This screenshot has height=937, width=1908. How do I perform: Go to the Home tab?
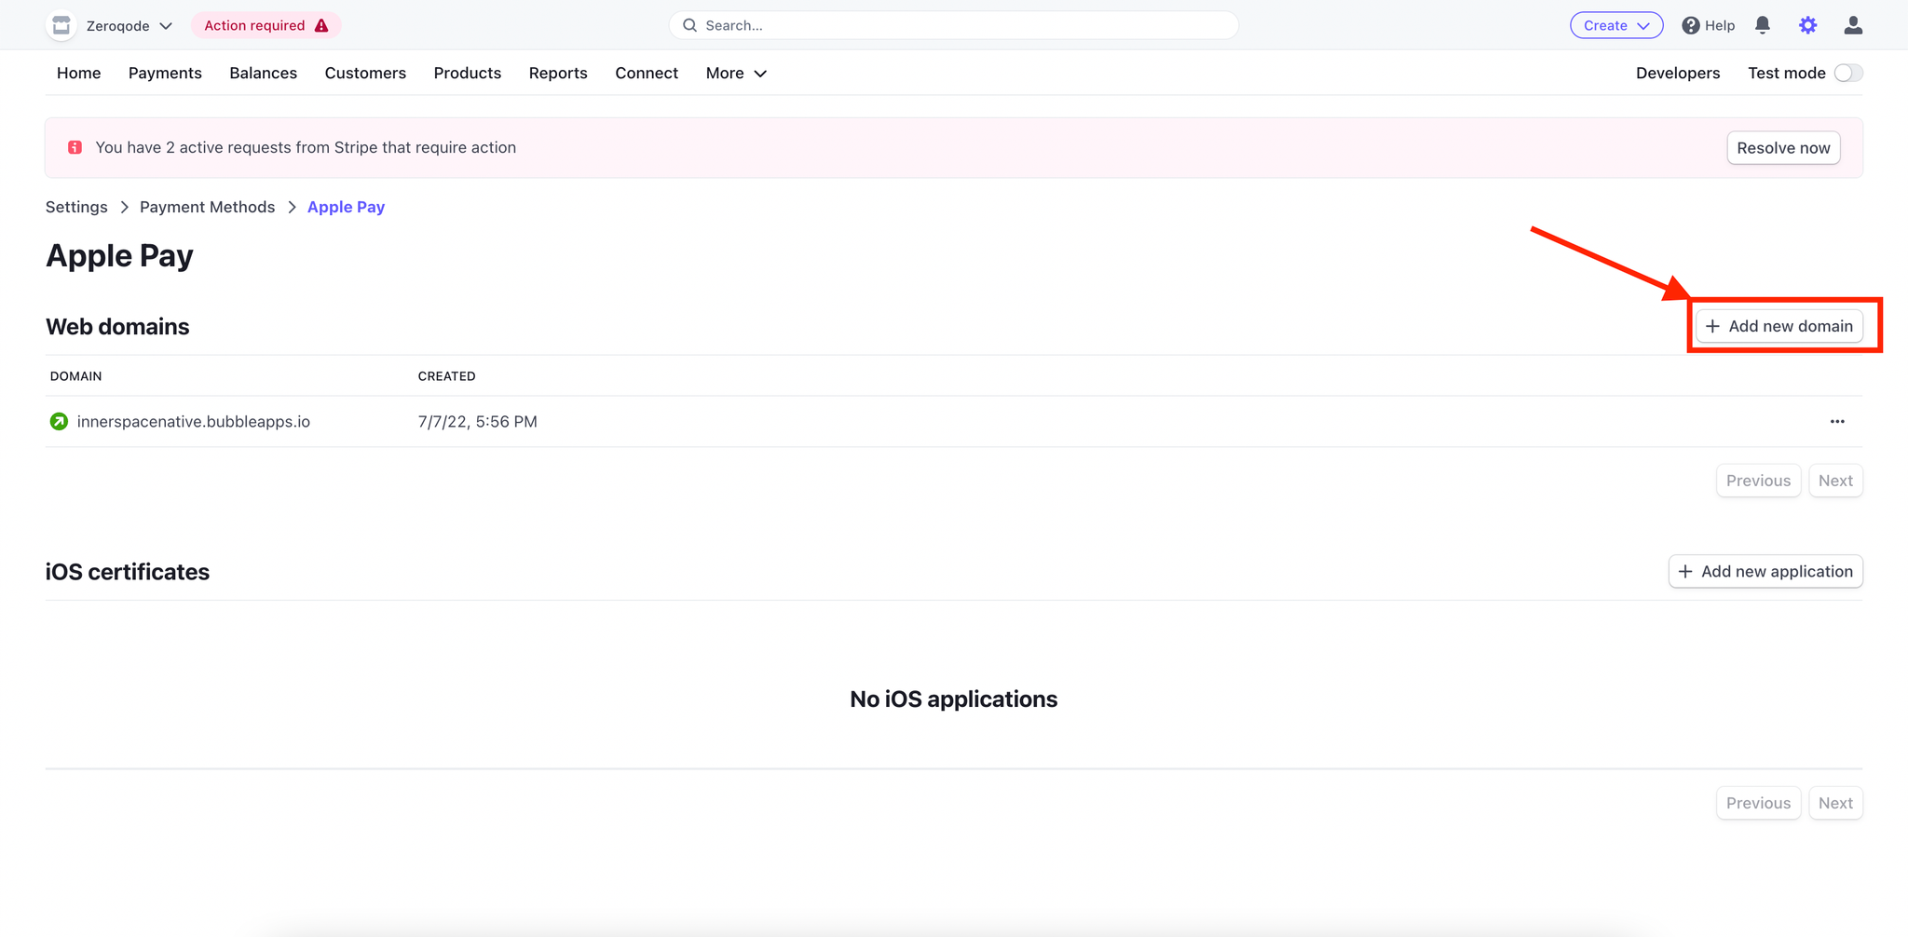[79, 73]
